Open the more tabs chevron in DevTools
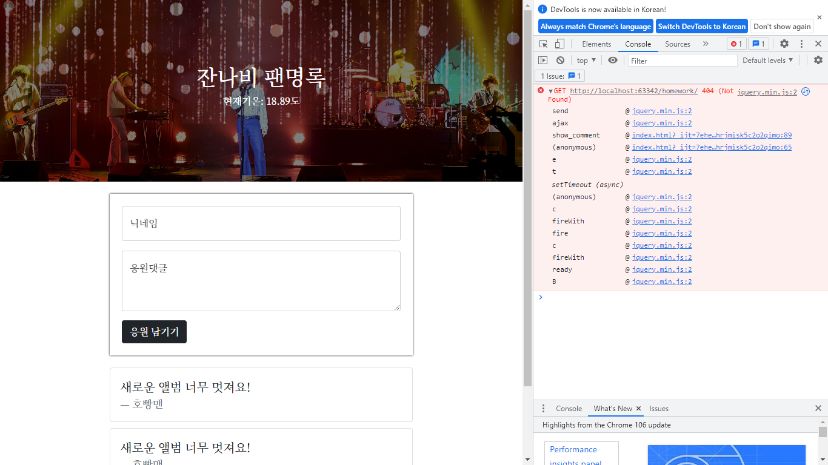Screen dimensions: 828x465 pos(706,44)
